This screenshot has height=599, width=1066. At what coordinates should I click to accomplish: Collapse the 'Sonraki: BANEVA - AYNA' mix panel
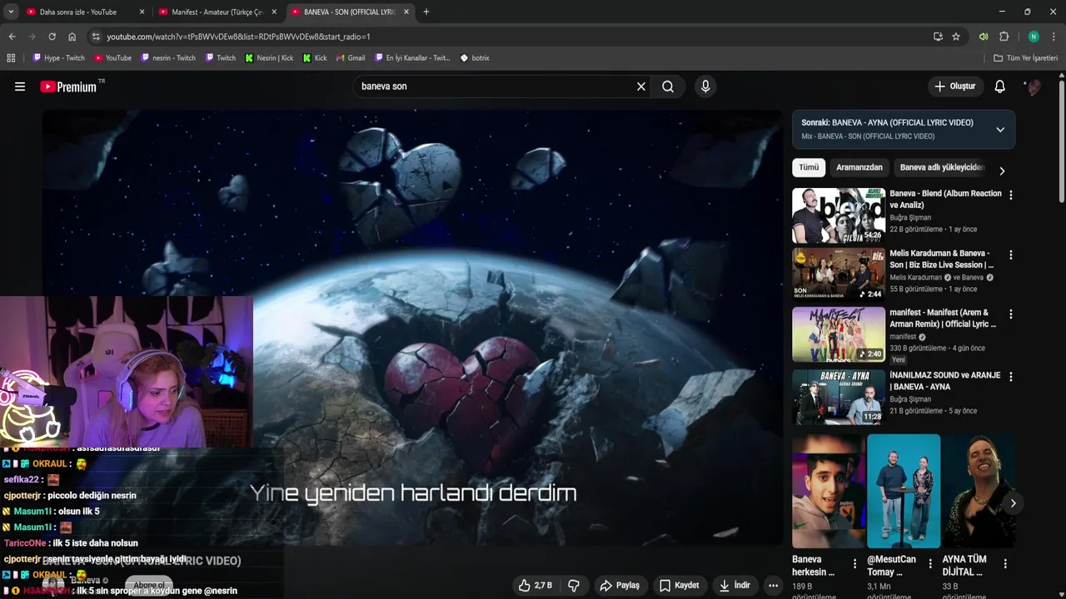(1000, 129)
